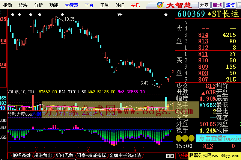Click the left scroll arrow beside the indicator tabs
Image resolution: width=241 pixels, height=160 pixels.
168,156
